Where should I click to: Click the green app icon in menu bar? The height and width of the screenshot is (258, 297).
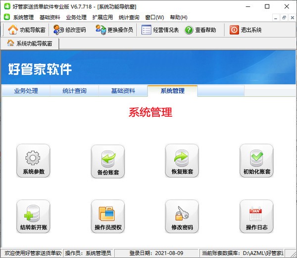[x=7, y=17]
